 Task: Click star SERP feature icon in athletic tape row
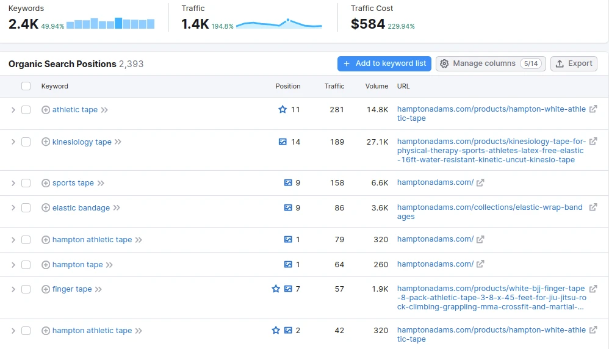point(283,109)
